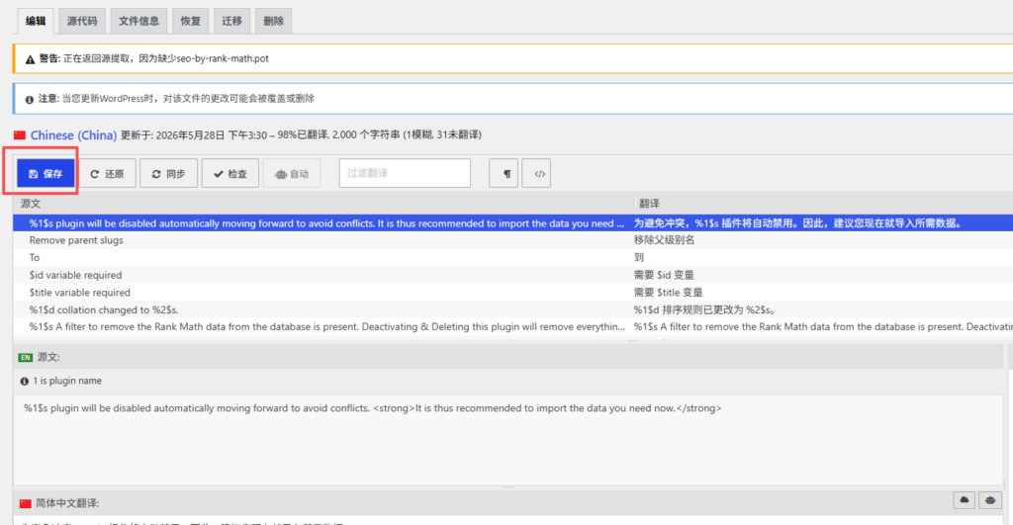Click the 同步 (Sync) button

[x=168, y=173]
